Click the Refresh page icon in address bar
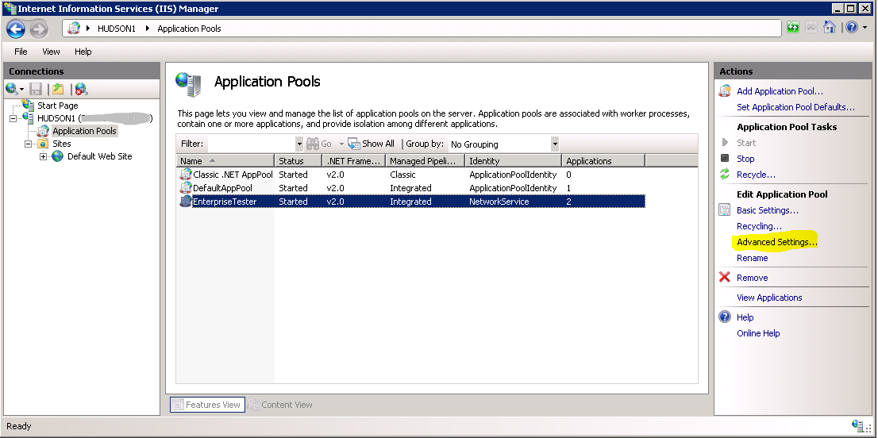 point(793,28)
